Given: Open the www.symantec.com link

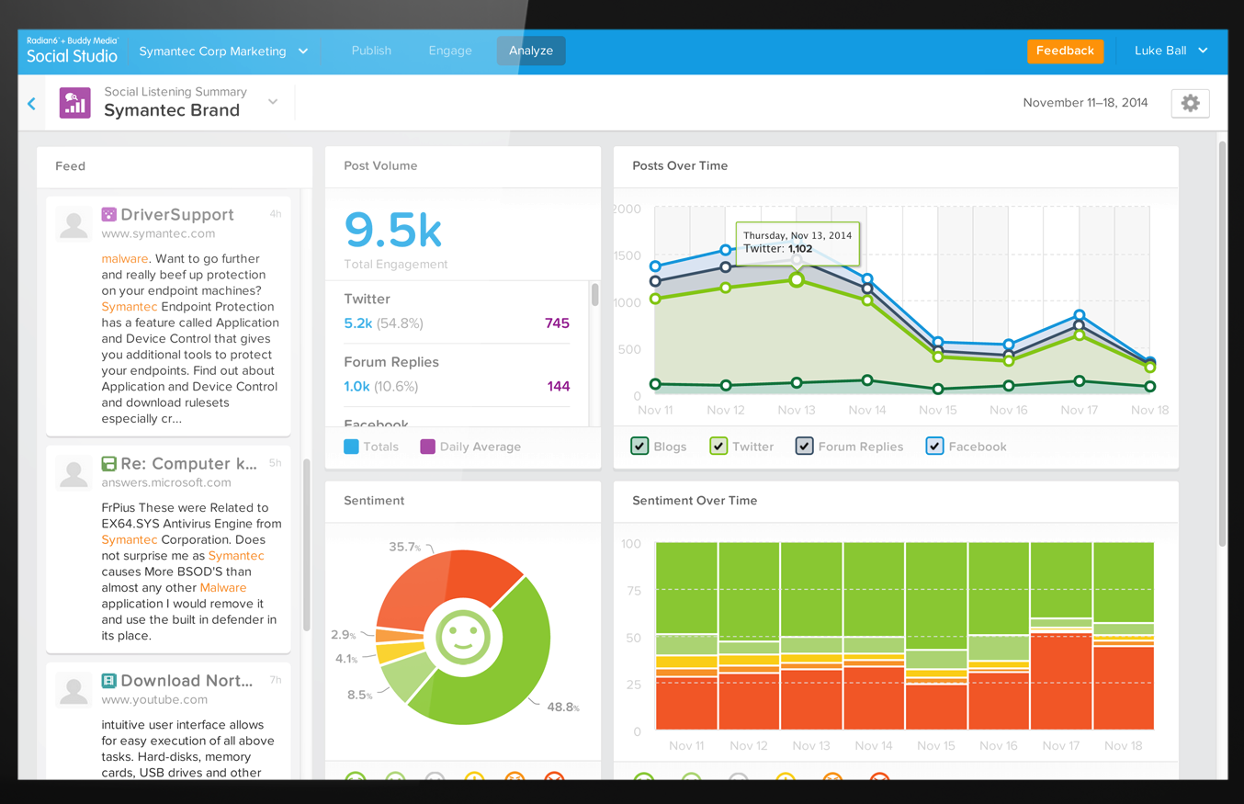Looking at the screenshot, I should pos(158,234).
